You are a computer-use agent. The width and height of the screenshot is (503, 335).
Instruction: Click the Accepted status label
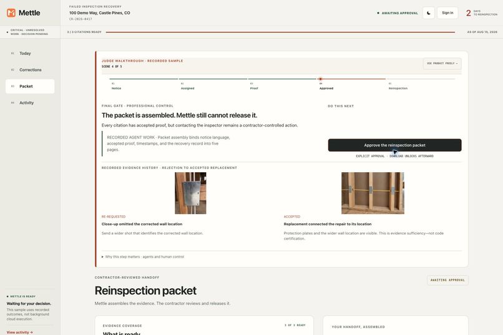point(292,216)
